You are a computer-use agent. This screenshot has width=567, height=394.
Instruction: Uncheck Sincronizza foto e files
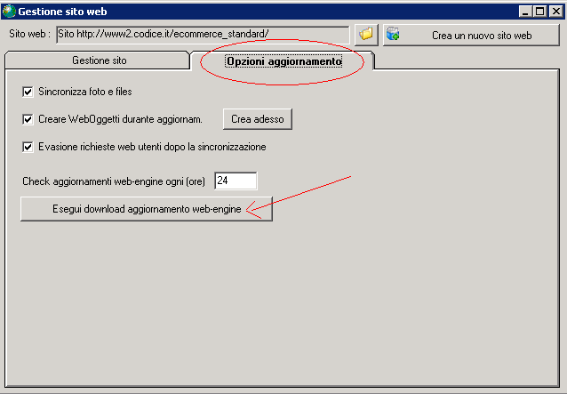click(x=28, y=92)
